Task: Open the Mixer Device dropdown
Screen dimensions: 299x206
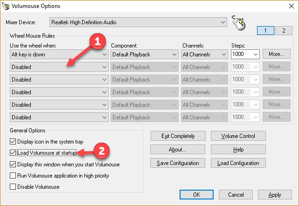Action: click(138, 22)
